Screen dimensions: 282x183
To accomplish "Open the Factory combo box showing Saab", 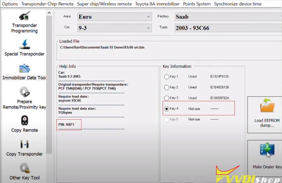I will (228, 17).
